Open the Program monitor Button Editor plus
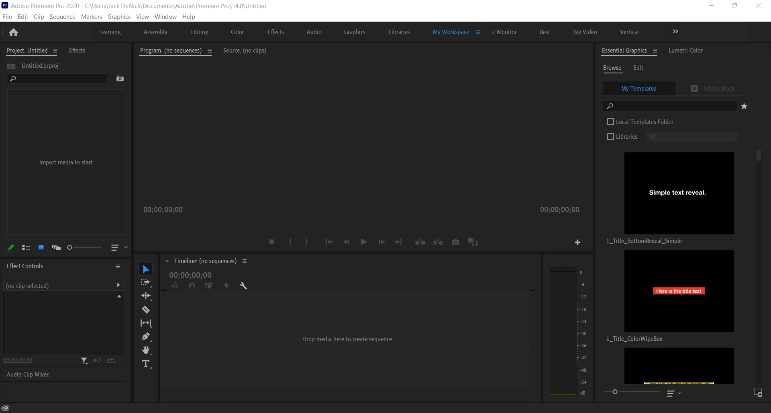 [x=577, y=242]
